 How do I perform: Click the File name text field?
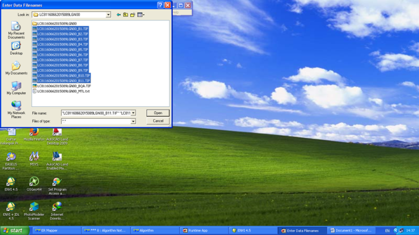(96, 113)
